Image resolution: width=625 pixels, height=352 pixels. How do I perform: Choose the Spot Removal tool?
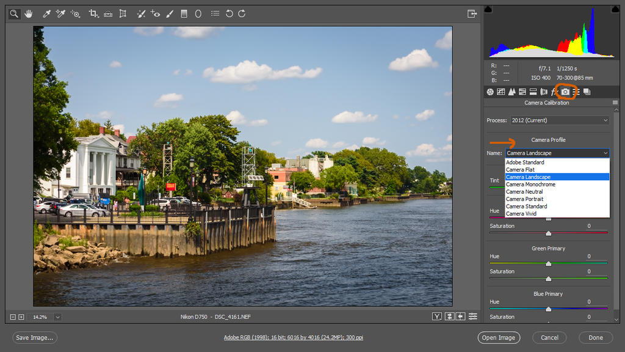(141, 13)
